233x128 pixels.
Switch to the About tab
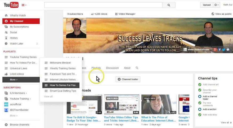tap(127, 68)
